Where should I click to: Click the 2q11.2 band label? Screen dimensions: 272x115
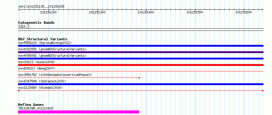pos(24,26)
